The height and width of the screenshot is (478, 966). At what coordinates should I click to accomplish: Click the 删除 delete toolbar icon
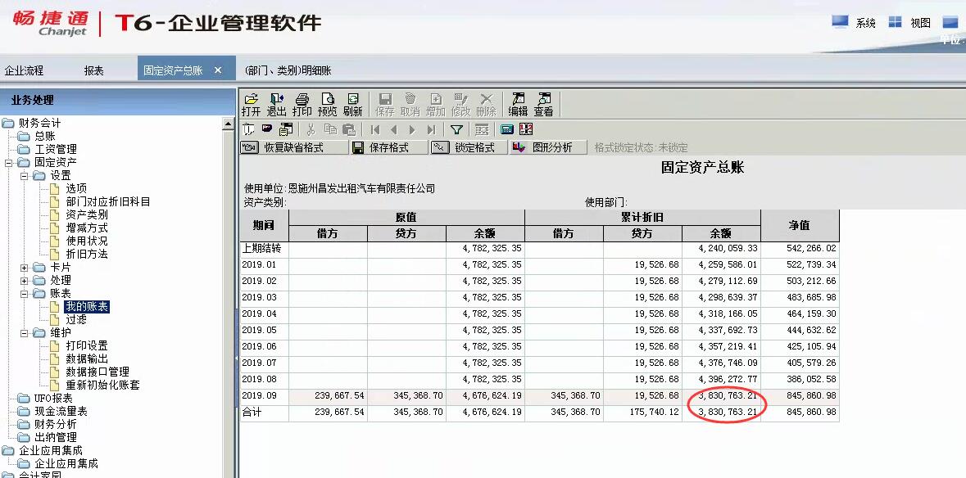tap(486, 105)
